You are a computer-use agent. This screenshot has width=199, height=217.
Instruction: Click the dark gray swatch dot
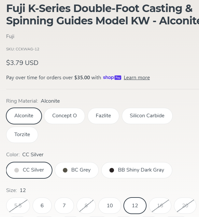[x=112, y=170]
